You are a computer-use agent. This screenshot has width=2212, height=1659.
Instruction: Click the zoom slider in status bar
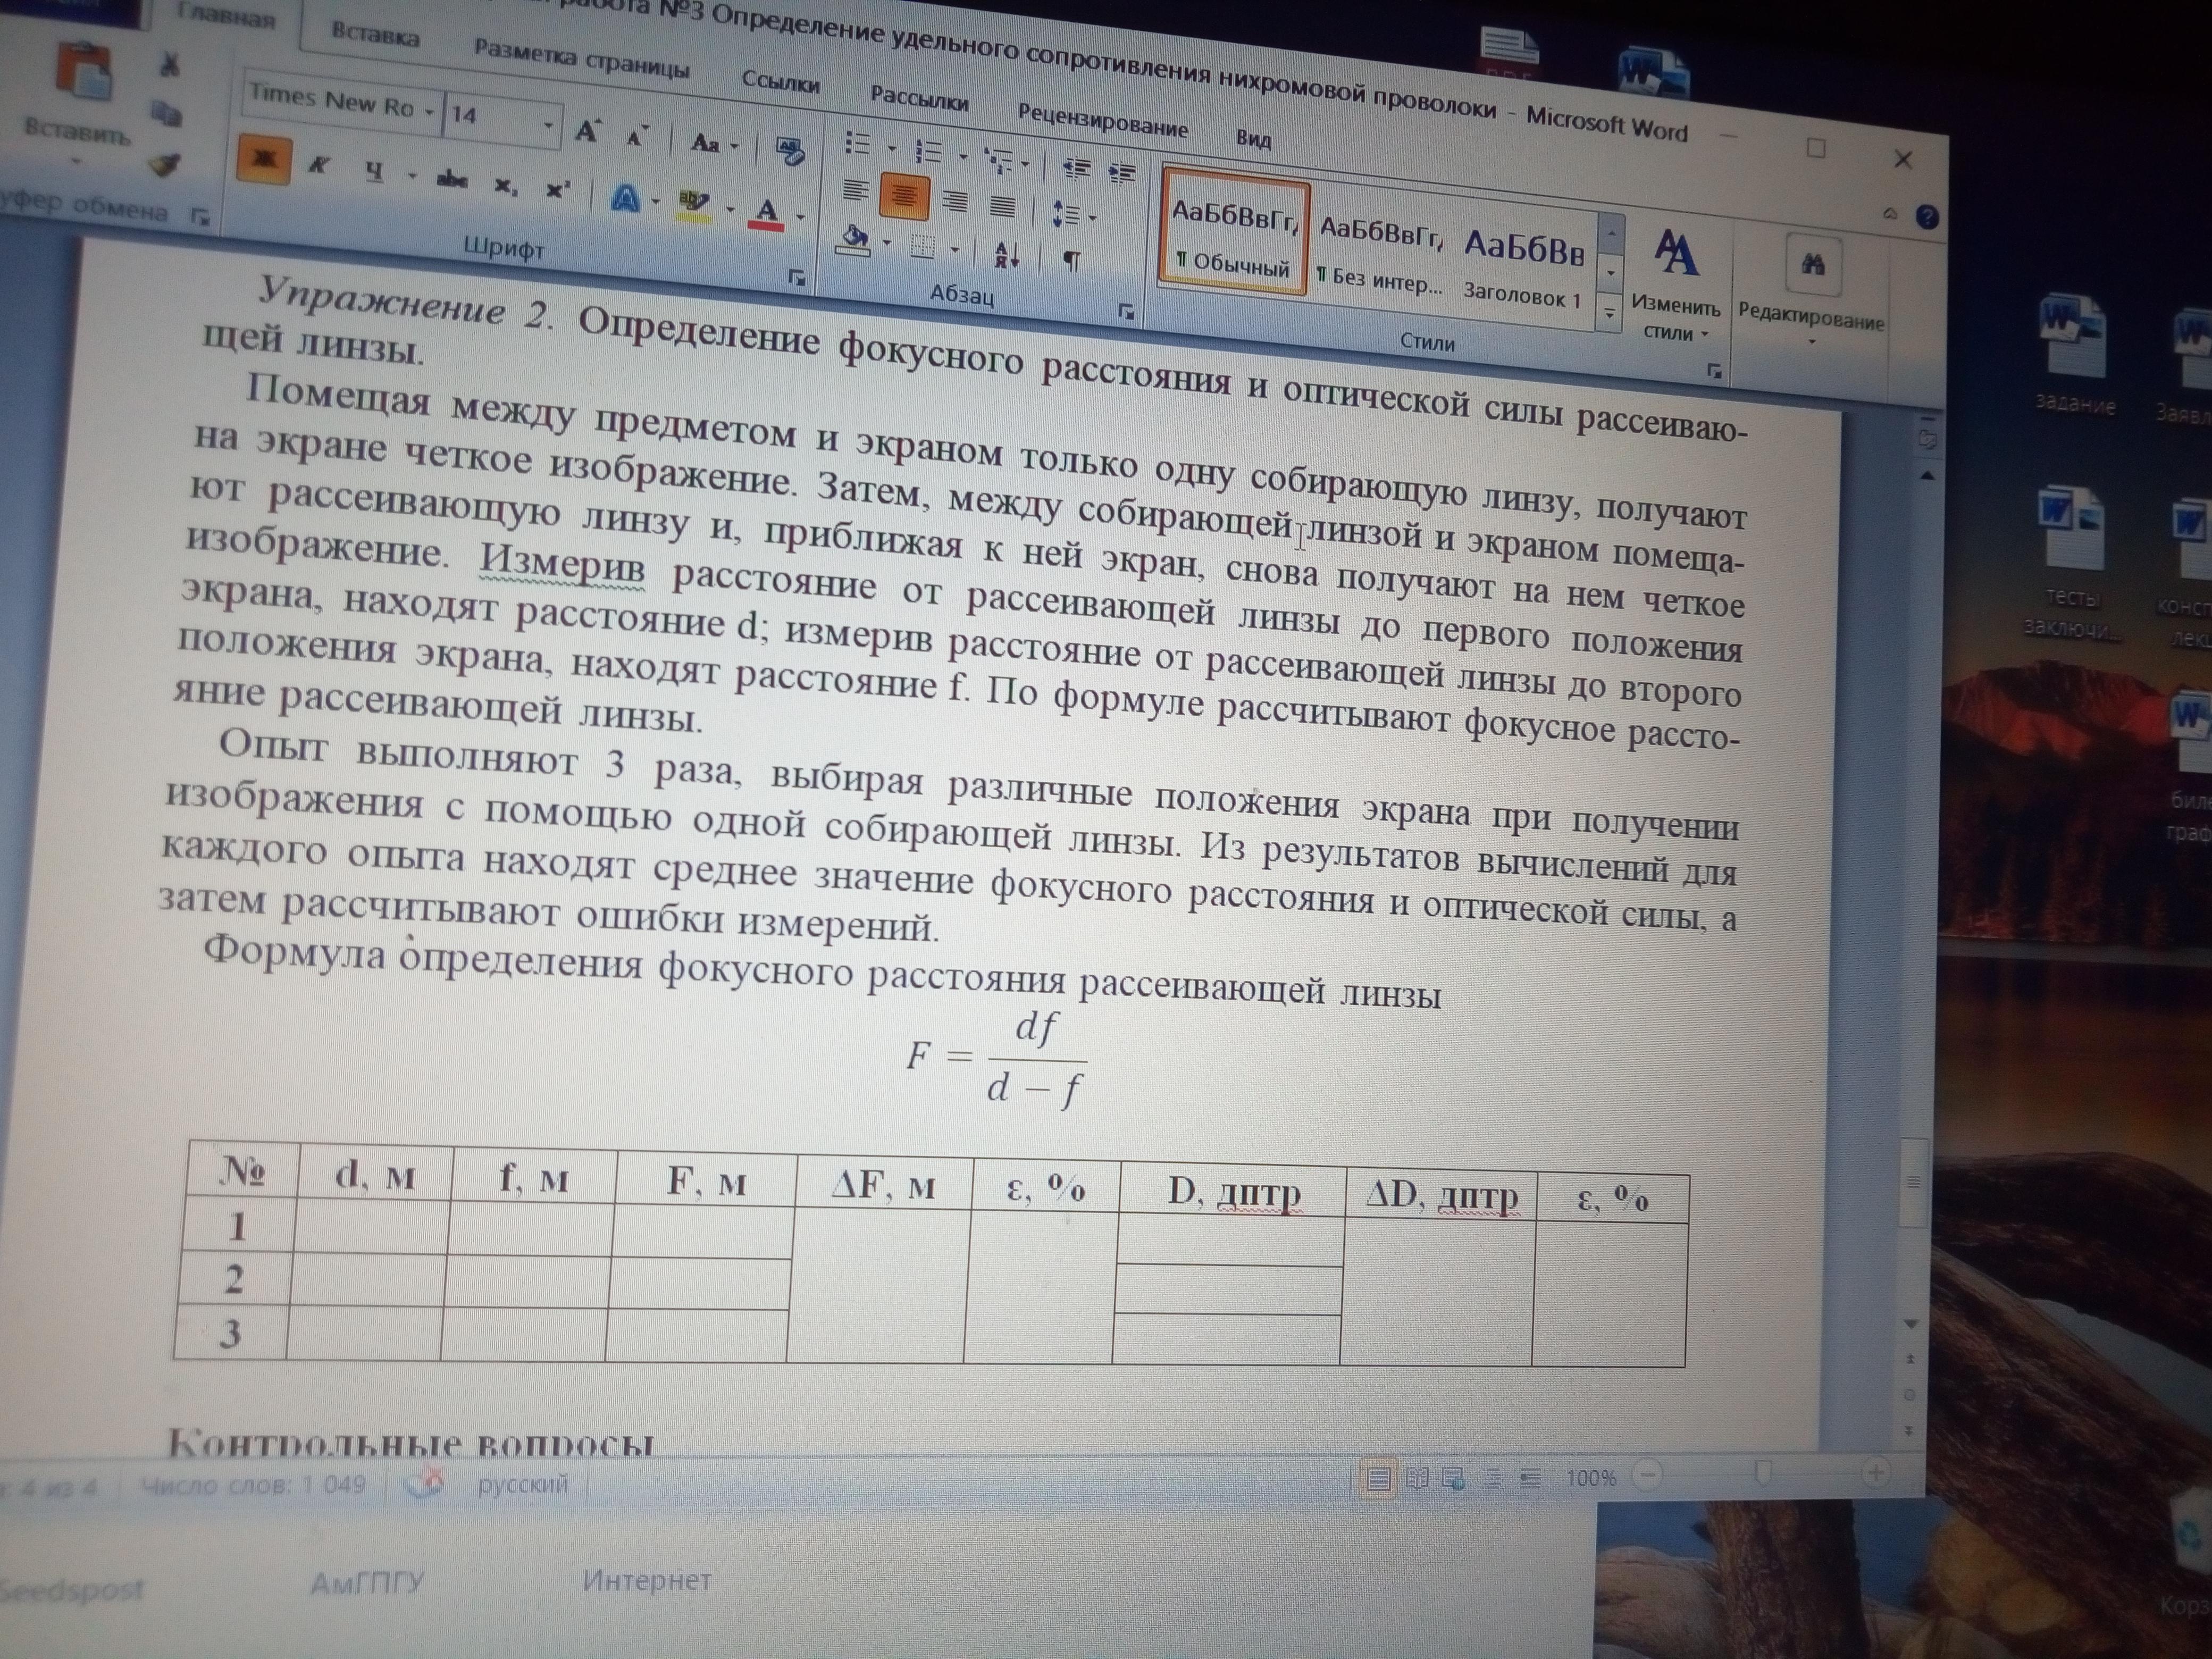point(1764,1473)
